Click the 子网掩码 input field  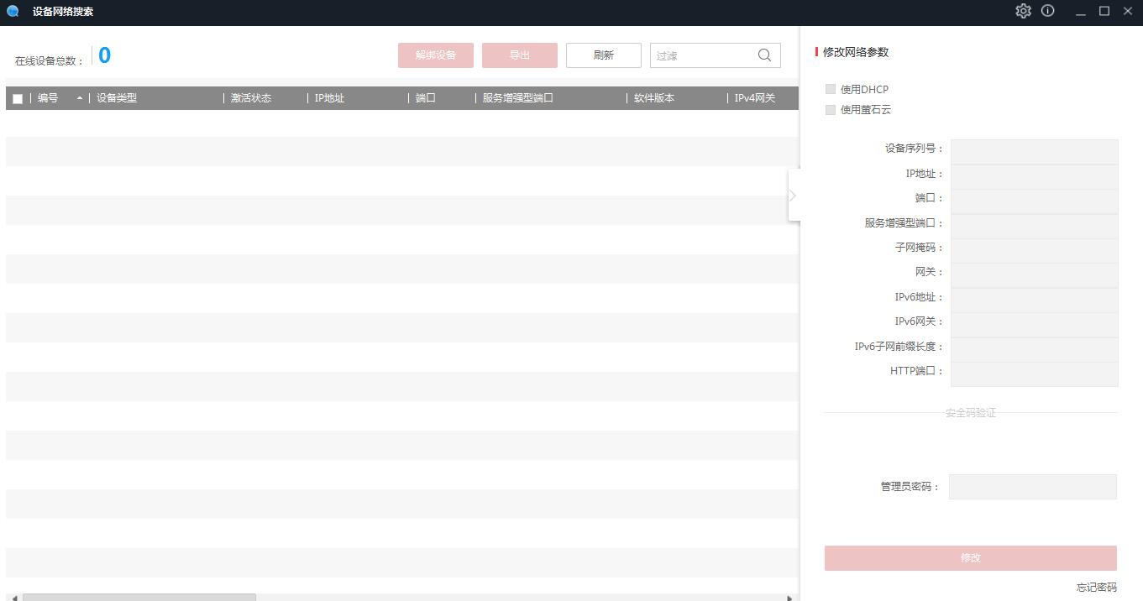(1035, 251)
